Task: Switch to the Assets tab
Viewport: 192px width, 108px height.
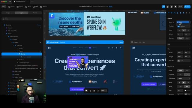Action: pos(35,13)
